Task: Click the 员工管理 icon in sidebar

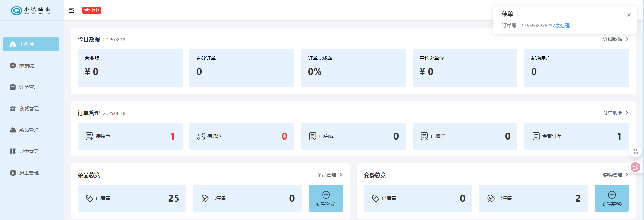Action: (13, 173)
